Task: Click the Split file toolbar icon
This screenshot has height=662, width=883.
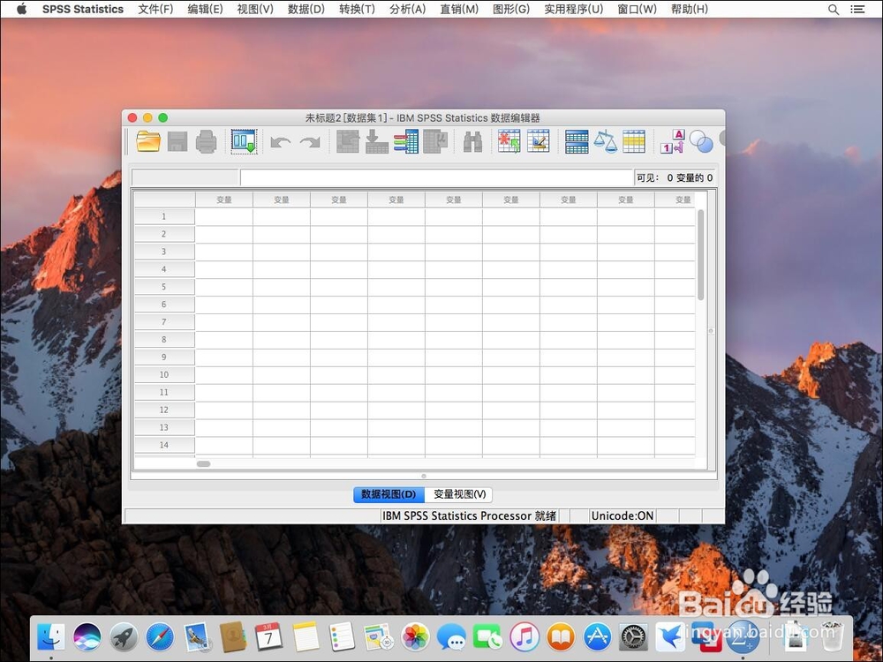Action: [577, 141]
